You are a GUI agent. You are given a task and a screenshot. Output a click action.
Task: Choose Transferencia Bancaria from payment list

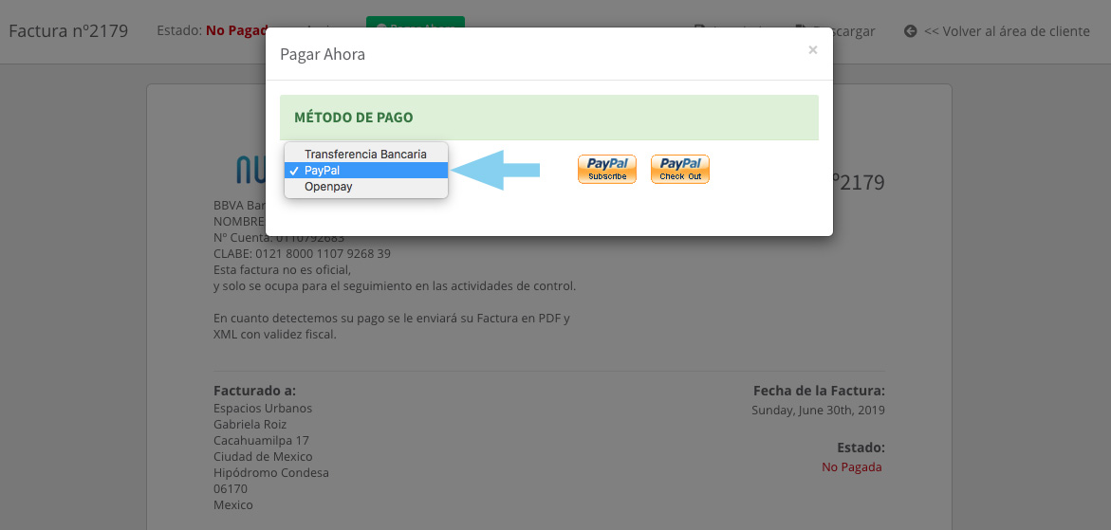pyautogui.click(x=365, y=154)
